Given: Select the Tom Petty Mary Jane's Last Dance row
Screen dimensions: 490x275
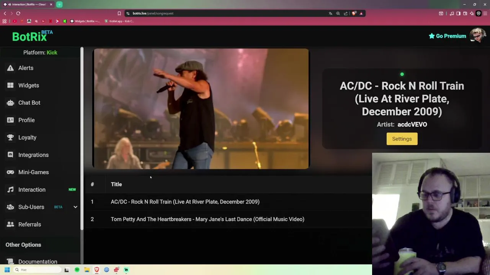Looking at the screenshot, I should tap(228, 219).
